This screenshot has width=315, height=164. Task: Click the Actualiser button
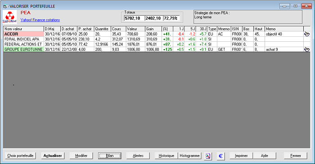click(x=53, y=155)
